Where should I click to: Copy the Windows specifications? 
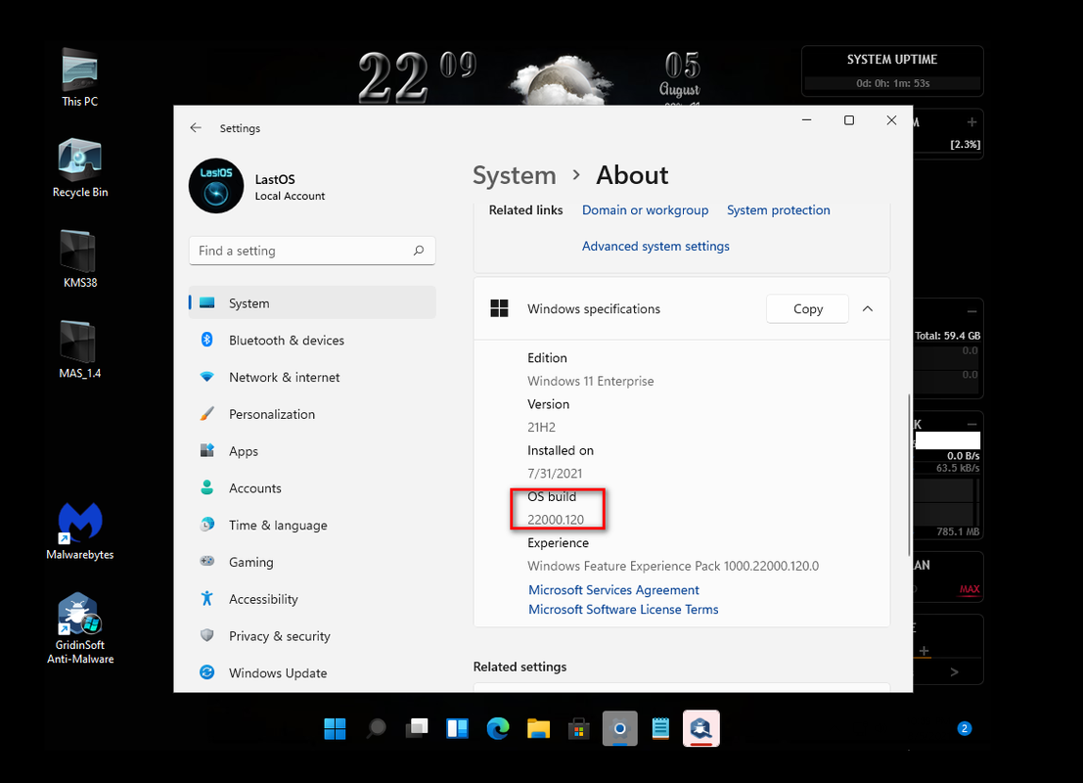[x=807, y=308]
